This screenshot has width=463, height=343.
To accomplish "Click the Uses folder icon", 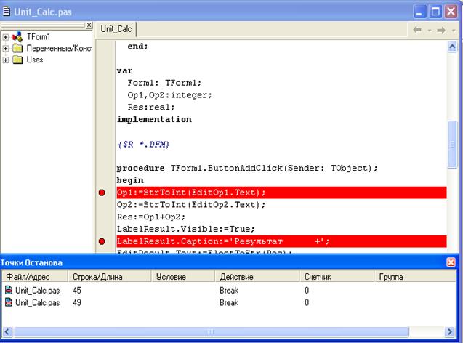I will tap(17, 60).
